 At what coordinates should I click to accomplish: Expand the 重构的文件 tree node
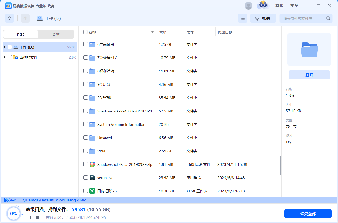[x=4, y=57]
